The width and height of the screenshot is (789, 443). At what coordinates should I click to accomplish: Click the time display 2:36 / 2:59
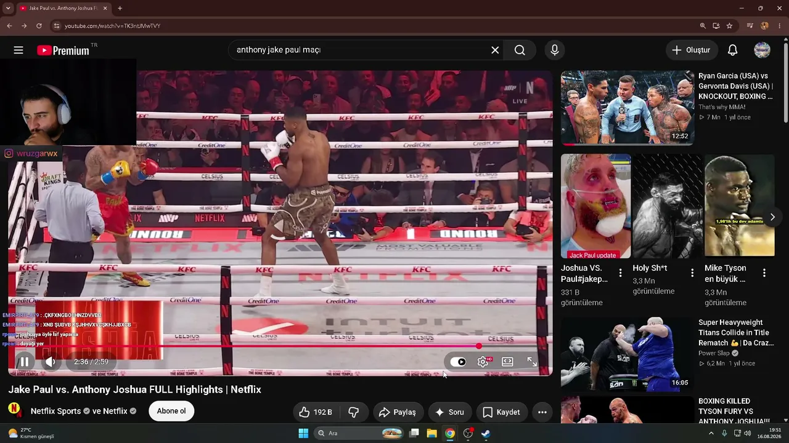(91, 362)
